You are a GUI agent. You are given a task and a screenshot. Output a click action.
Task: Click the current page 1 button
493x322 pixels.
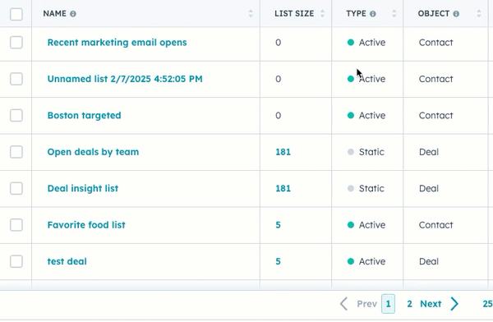389,304
